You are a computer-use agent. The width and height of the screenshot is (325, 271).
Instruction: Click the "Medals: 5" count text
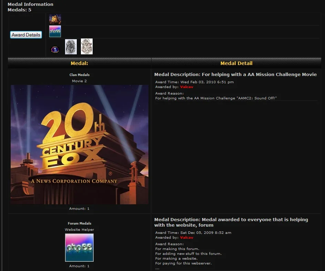point(20,10)
